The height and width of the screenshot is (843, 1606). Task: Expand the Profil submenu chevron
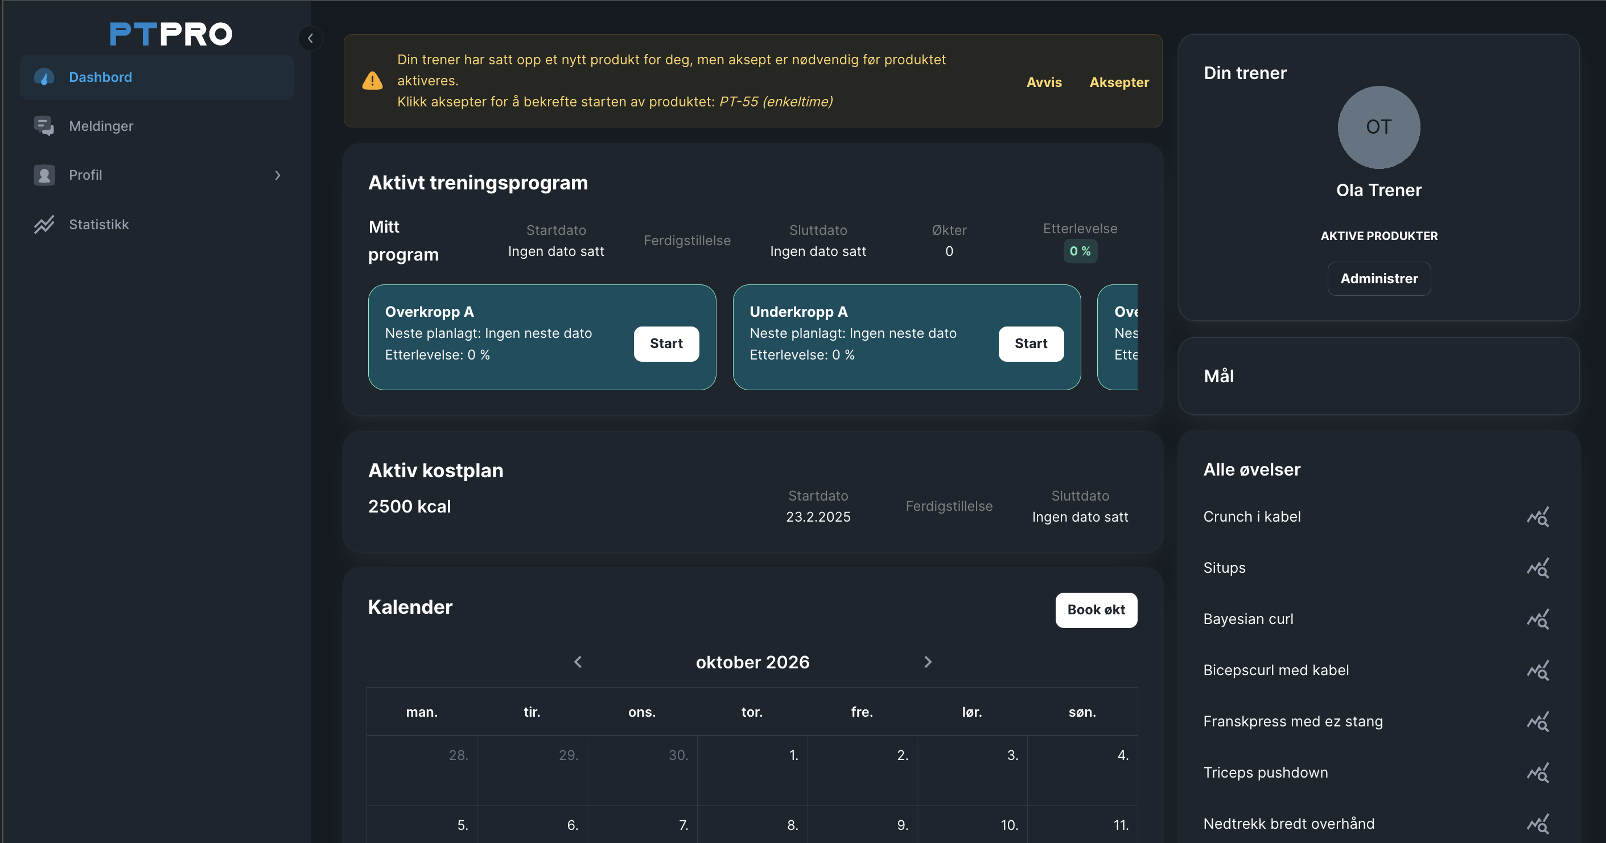tap(277, 176)
